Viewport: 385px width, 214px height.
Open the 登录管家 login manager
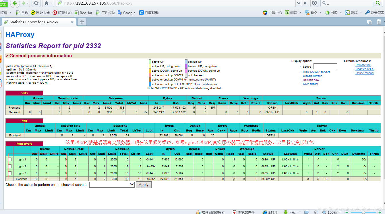pos(375,13)
